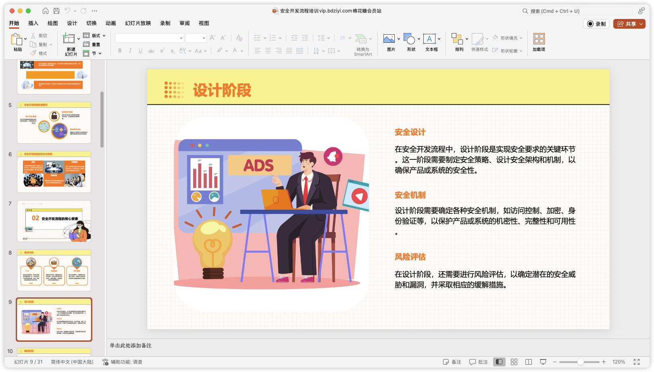Apply Underline to selected text
Viewport: 654px width, 372px height.
140,50
